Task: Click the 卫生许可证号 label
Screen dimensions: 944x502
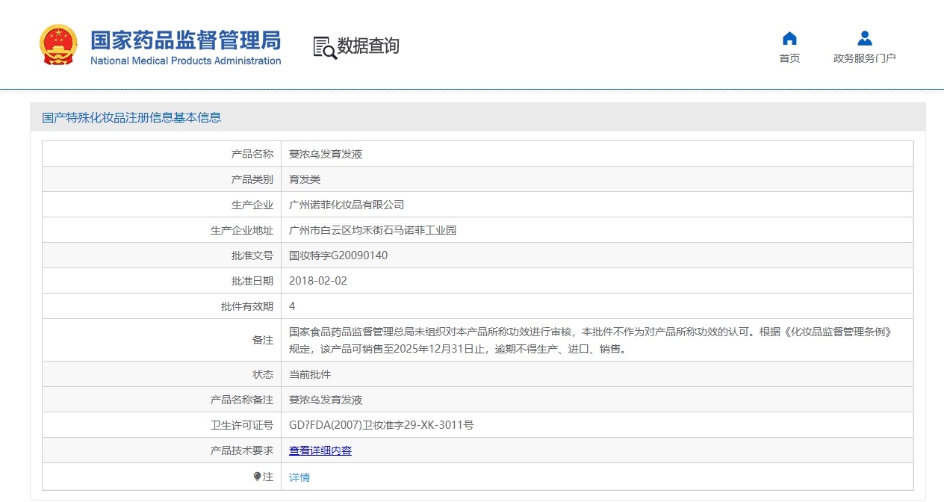Action: coord(242,425)
